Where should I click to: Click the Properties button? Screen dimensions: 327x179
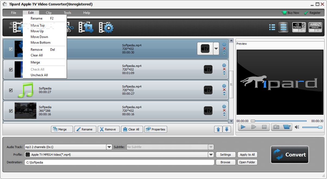point(156,129)
